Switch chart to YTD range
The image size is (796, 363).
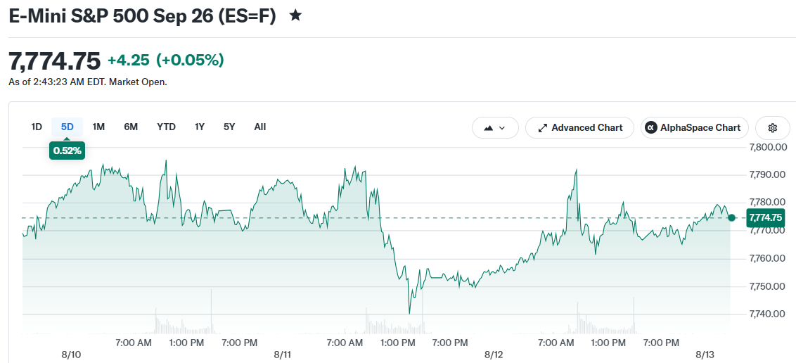tap(166, 127)
